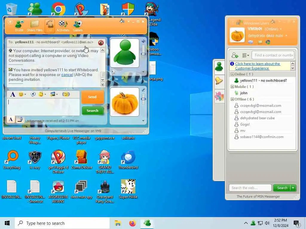This screenshot has width=306, height=229.
Task: Open Games in the conversation toolbar
Action: click(78, 26)
